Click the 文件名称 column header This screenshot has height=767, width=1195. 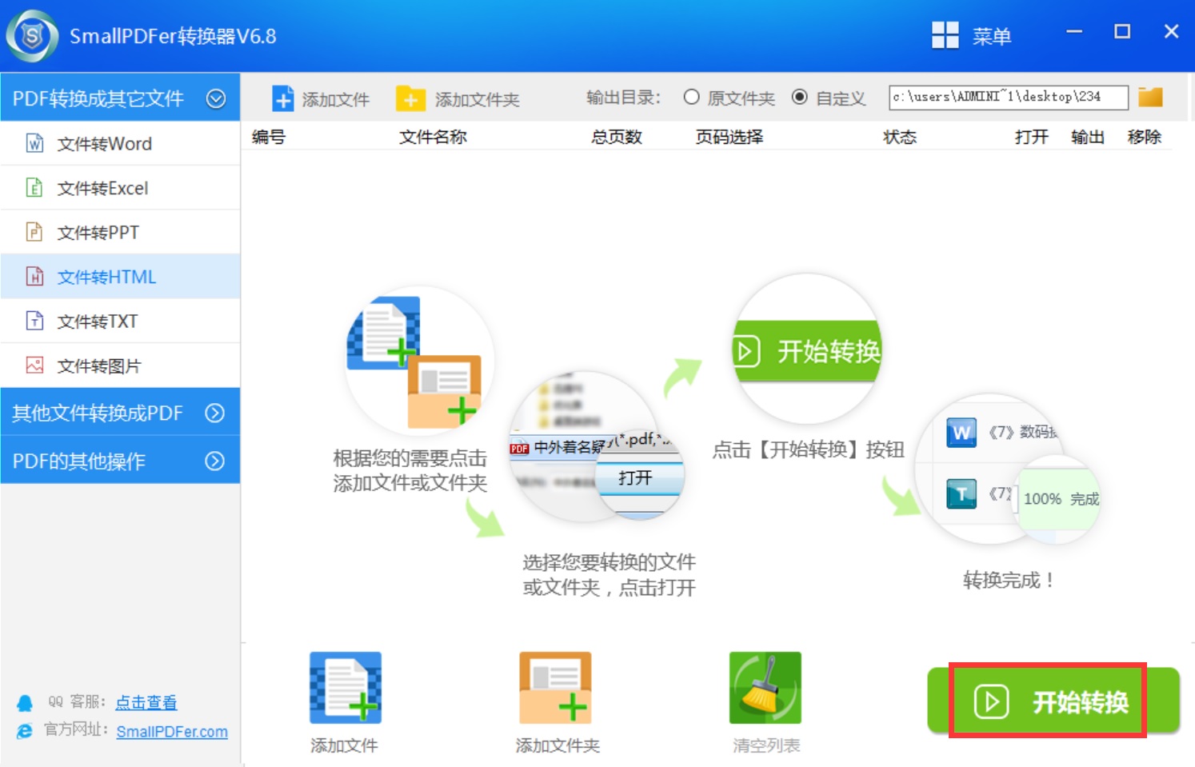click(433, 137)
